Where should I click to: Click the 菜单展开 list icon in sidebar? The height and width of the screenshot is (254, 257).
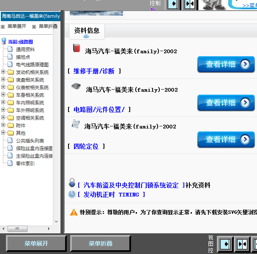click(x=3, y=27)
